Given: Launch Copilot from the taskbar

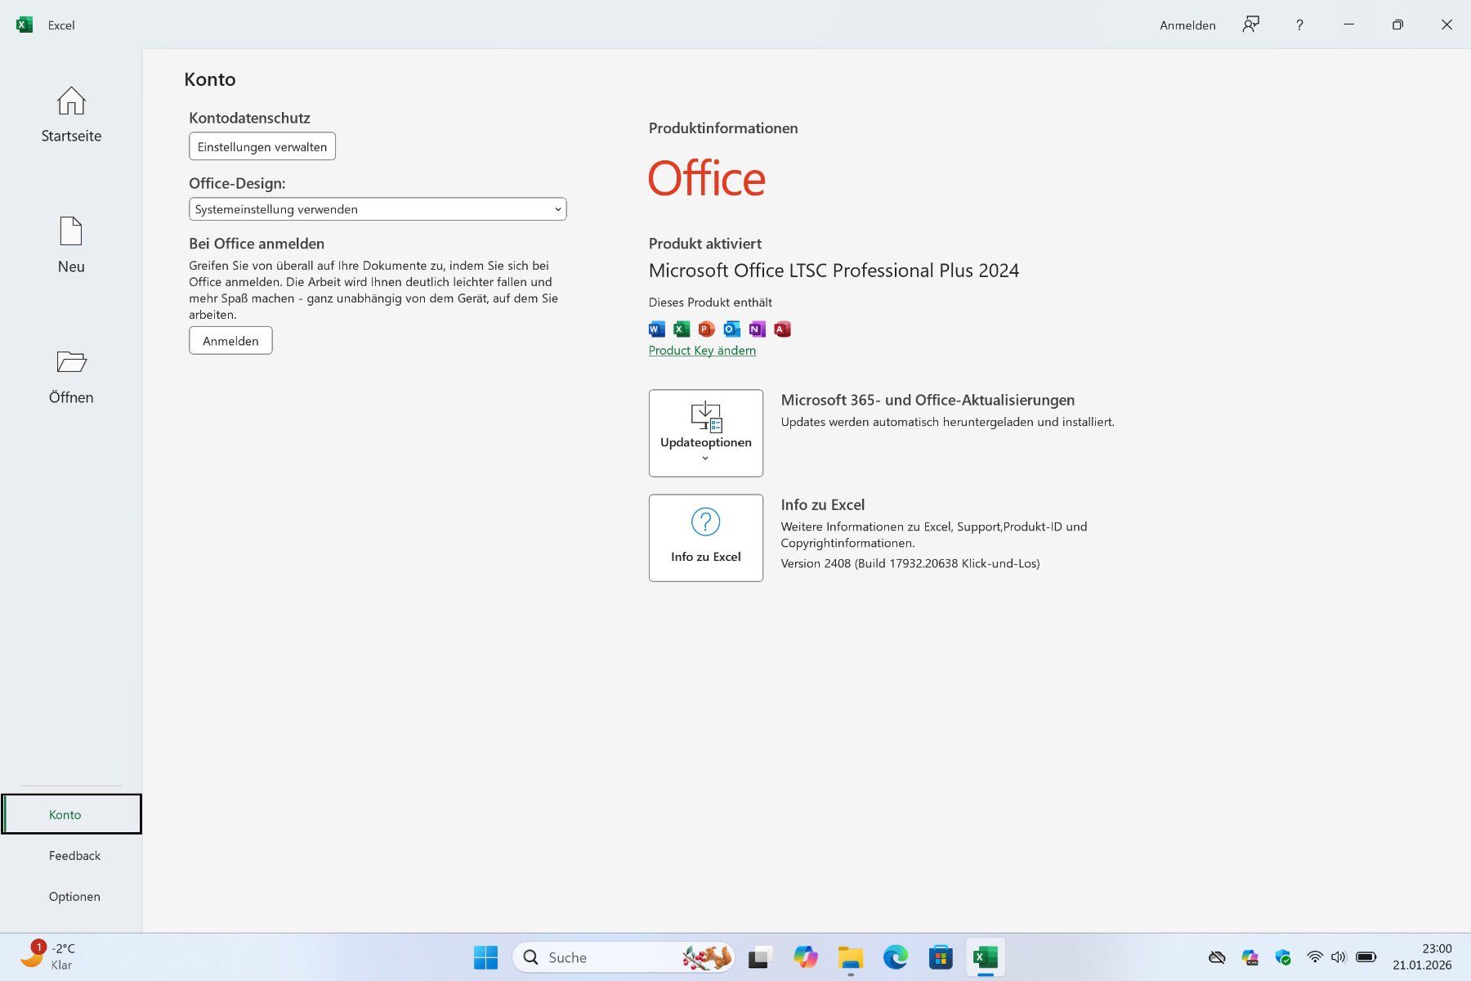Looking at the screenshot, I should [805, 957].
